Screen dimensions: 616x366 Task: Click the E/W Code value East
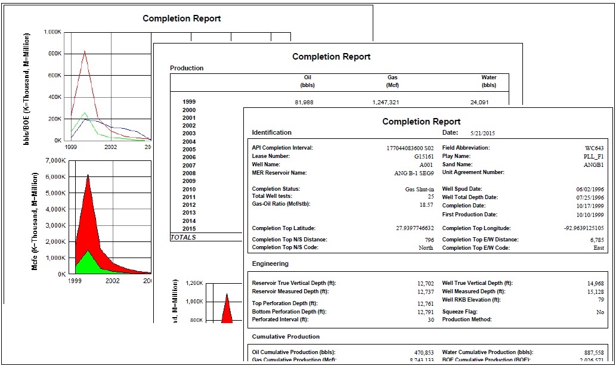coord(599,248)
